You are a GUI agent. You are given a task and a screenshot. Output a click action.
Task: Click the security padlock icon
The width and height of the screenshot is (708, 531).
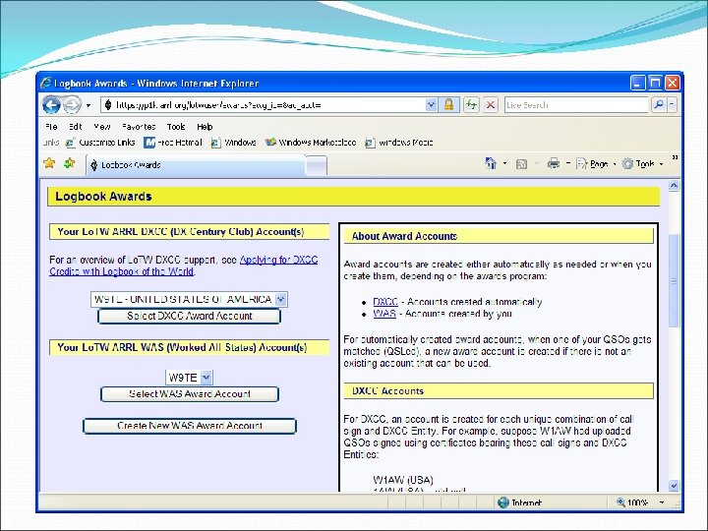(448, 105)
